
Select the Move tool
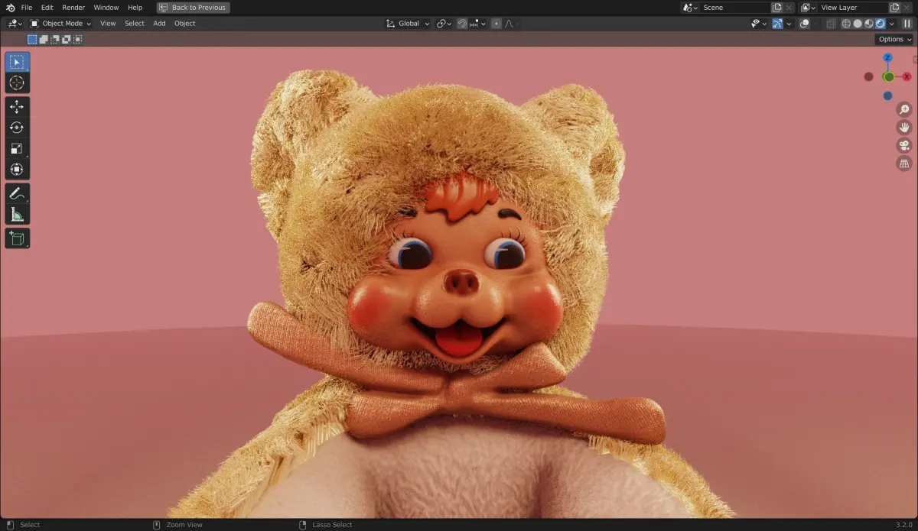click(18, 107)
